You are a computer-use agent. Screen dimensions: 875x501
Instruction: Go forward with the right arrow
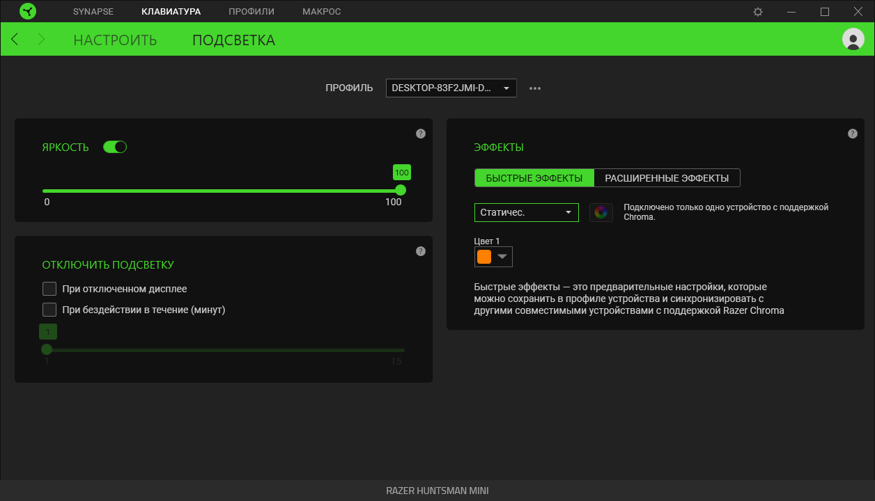point(41,40)
